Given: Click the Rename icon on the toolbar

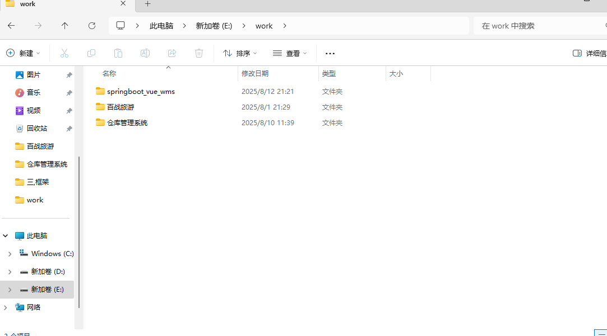Looking at the screenshot, I should 145,53.
